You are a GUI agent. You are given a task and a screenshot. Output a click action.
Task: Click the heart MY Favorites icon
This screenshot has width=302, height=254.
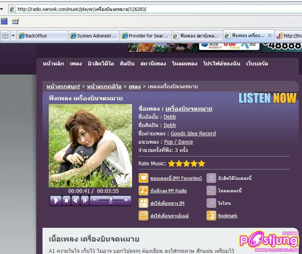[143, 178]
